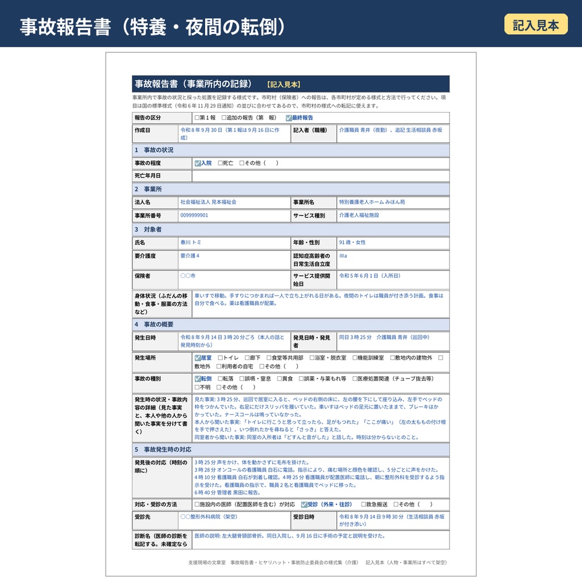Tick the 追加の報告 checkbox

(x=224, y=118)
